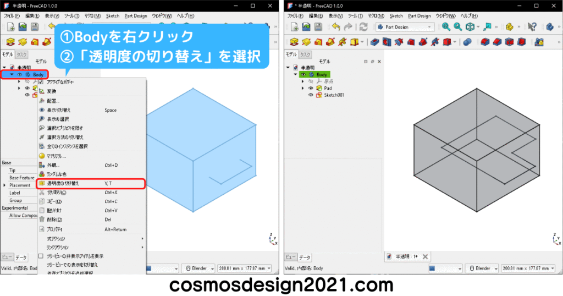
Task: Close the 半透明 : 1* document tab
Action: point(425,257)
